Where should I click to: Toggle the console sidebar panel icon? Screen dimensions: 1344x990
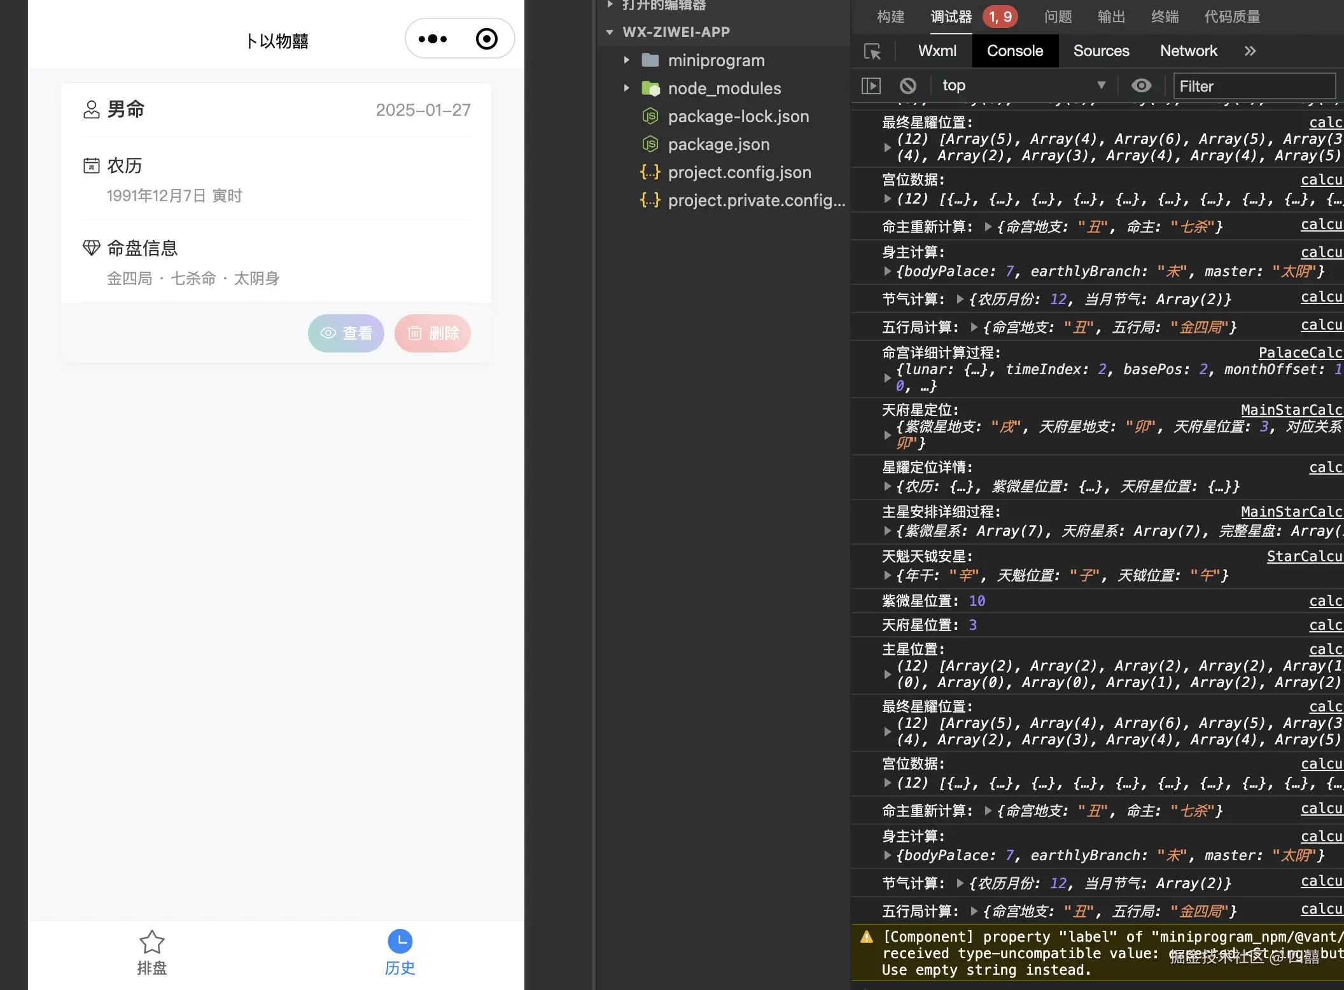click(871, 85)
